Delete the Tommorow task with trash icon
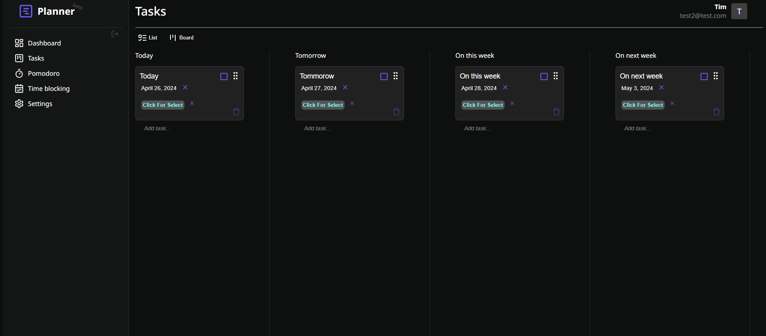The height and width of the screenshot is (336, 766). [x=396, y=112]
